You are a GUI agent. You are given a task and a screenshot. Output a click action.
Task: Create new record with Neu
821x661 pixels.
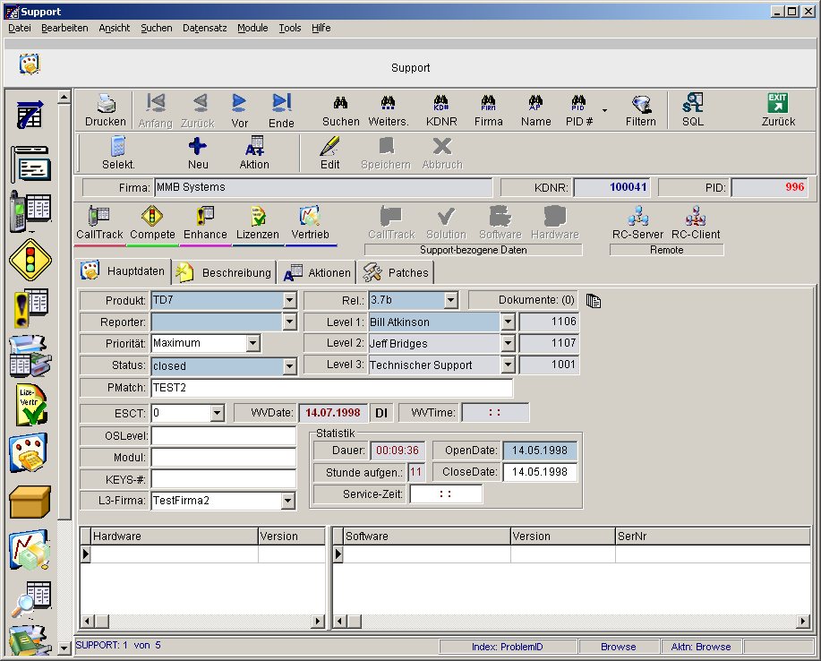pyautogui.click(x=198, y=153)
